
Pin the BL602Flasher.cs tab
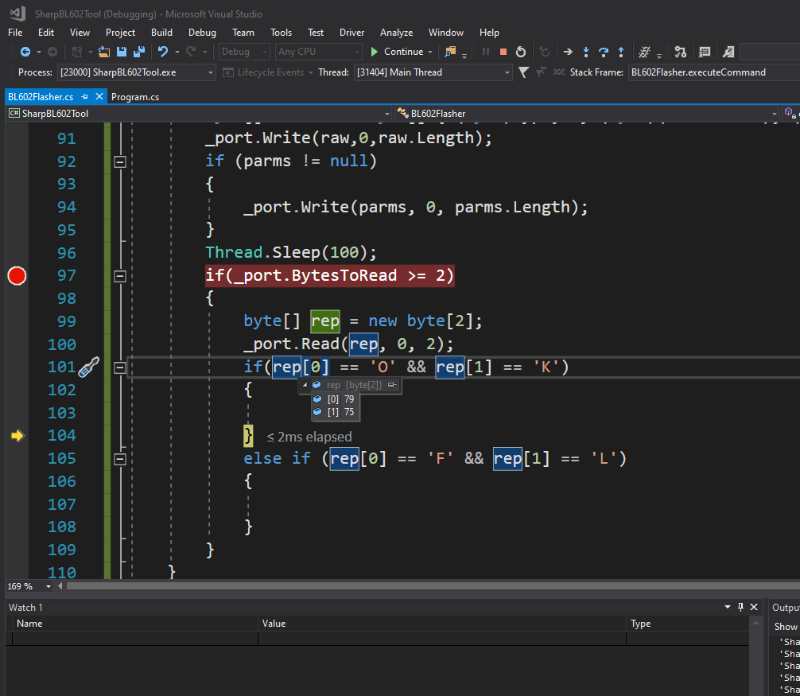click(x=85, y=96)
